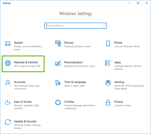Click the Ease of Access icon
Viewport: 151px width, 134px height.
8,102
